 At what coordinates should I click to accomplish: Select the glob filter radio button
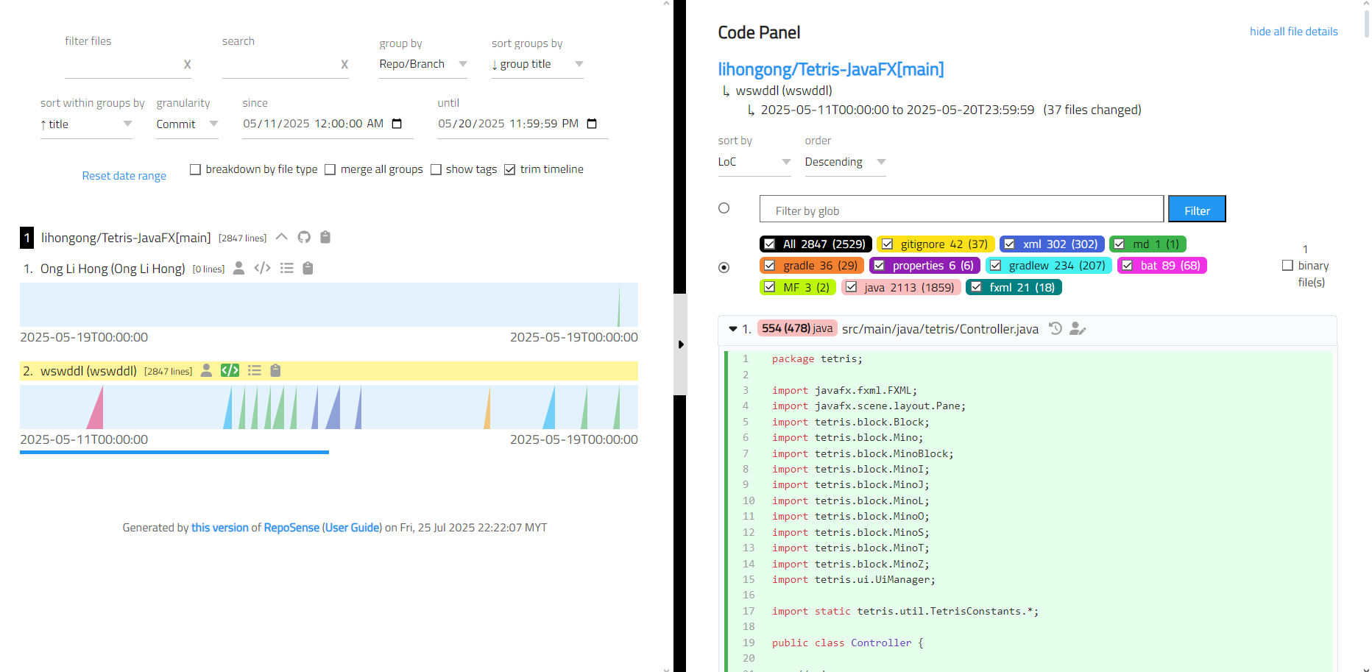point(724,208)
